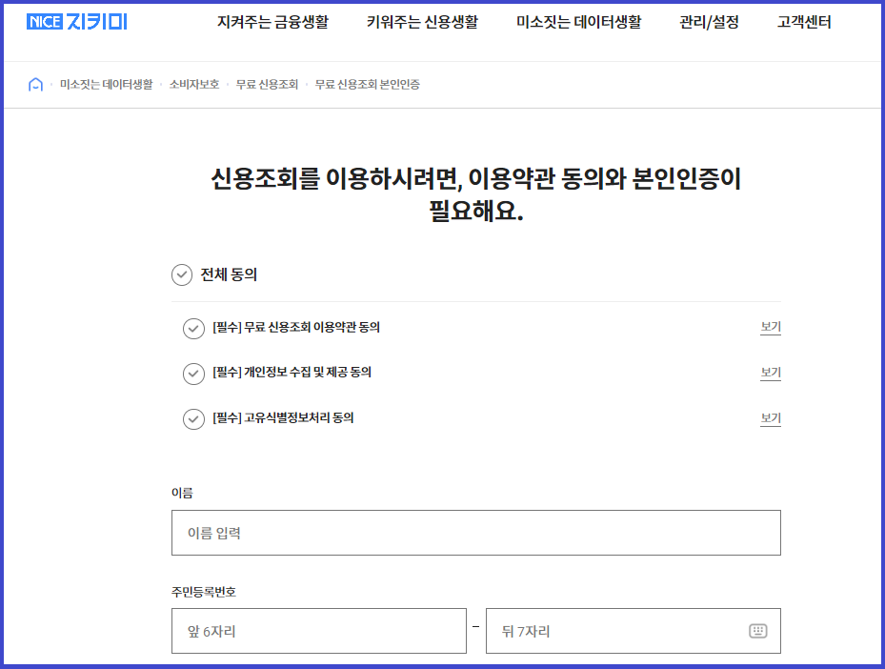
Task: Open virtual keyboard icon in 뒤 7자리 field
Action: point(757,631)
